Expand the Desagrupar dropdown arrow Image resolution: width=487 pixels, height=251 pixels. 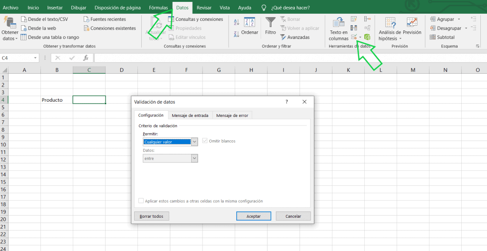(x=466, y=28)
